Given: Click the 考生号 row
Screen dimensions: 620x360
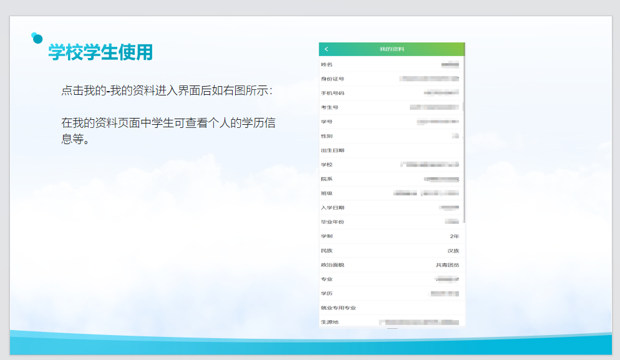Looking at the screenshot, I should coord(391,107).
